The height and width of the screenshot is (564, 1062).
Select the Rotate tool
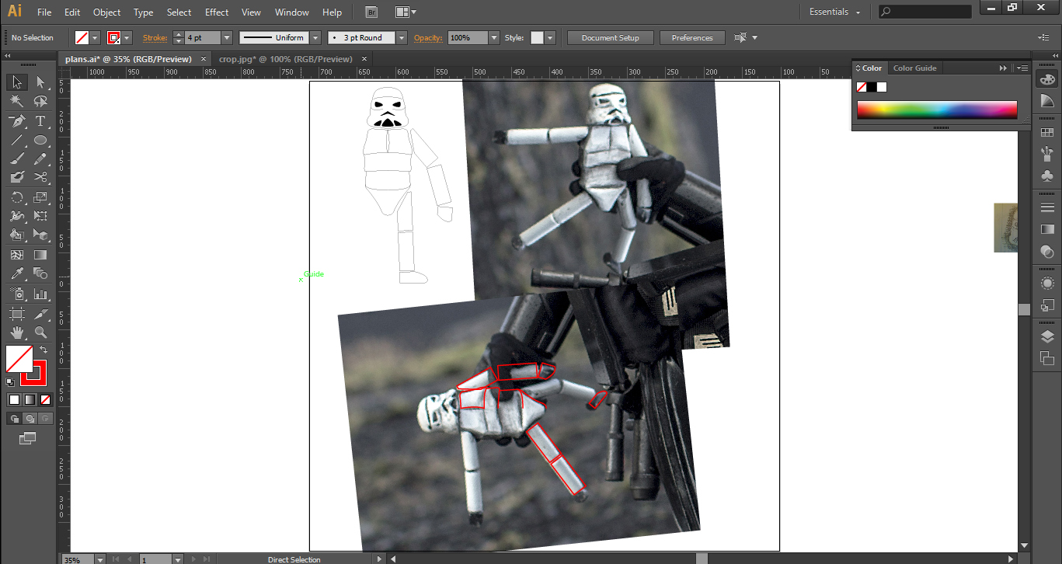(x=16, y=197)
